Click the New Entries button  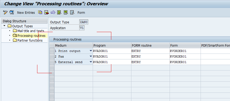[26, 13]
